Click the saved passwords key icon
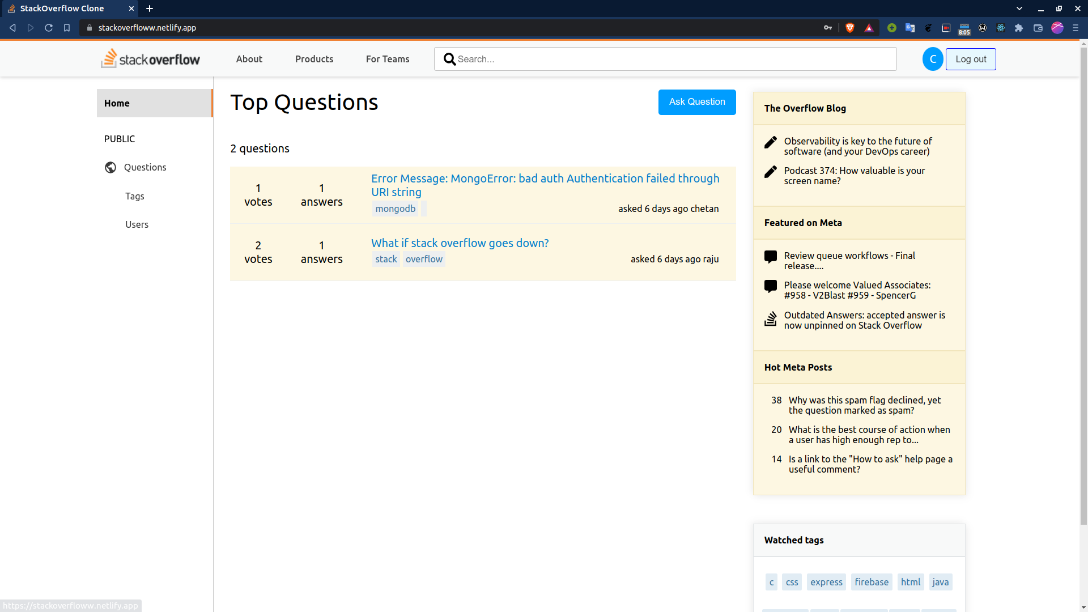Screen dimensions: 1088x612 (828, 28)
